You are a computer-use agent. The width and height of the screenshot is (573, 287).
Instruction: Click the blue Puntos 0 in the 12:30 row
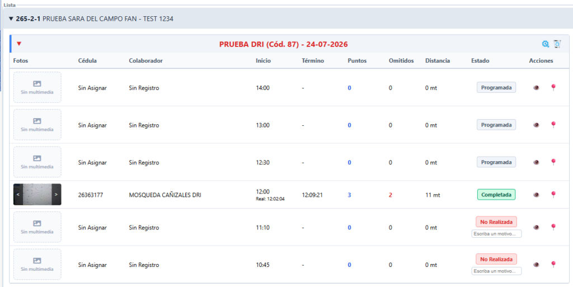[x=349, y=162]
